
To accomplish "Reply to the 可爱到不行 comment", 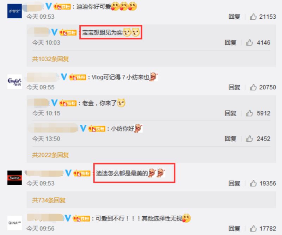I will pos(234,229).
